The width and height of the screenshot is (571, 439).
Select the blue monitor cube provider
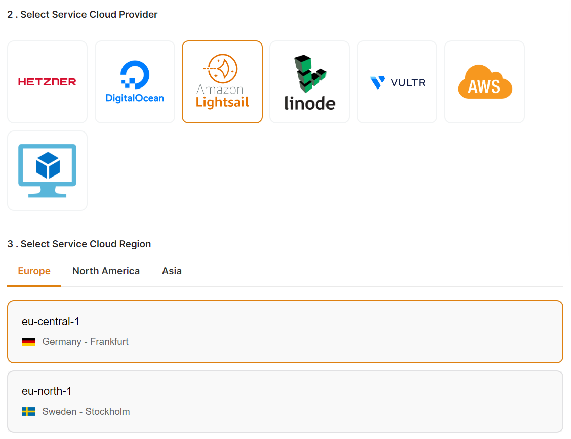coord(47,171)
